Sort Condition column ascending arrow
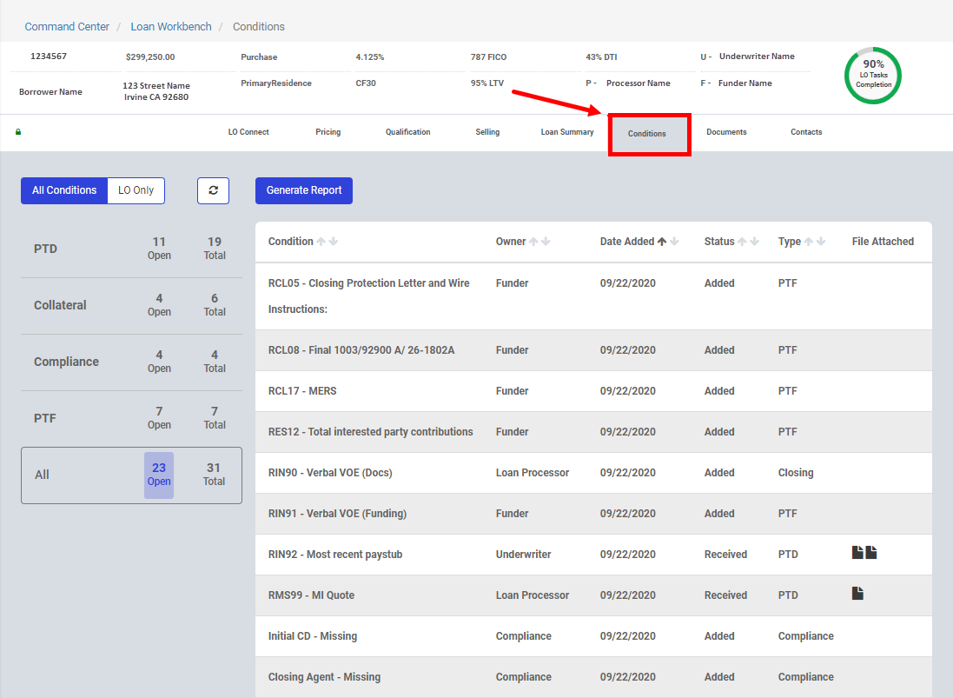This screenshot has width=953, height=698. (x=321, y=242)
